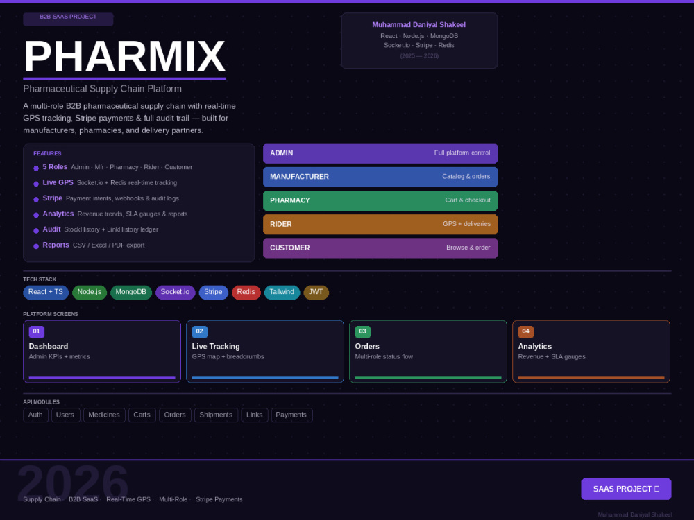The image size is (694, 520).
Task: Click the Pharmaceutical Supply Chain Platform subtitle
Action: click(102, 89)
